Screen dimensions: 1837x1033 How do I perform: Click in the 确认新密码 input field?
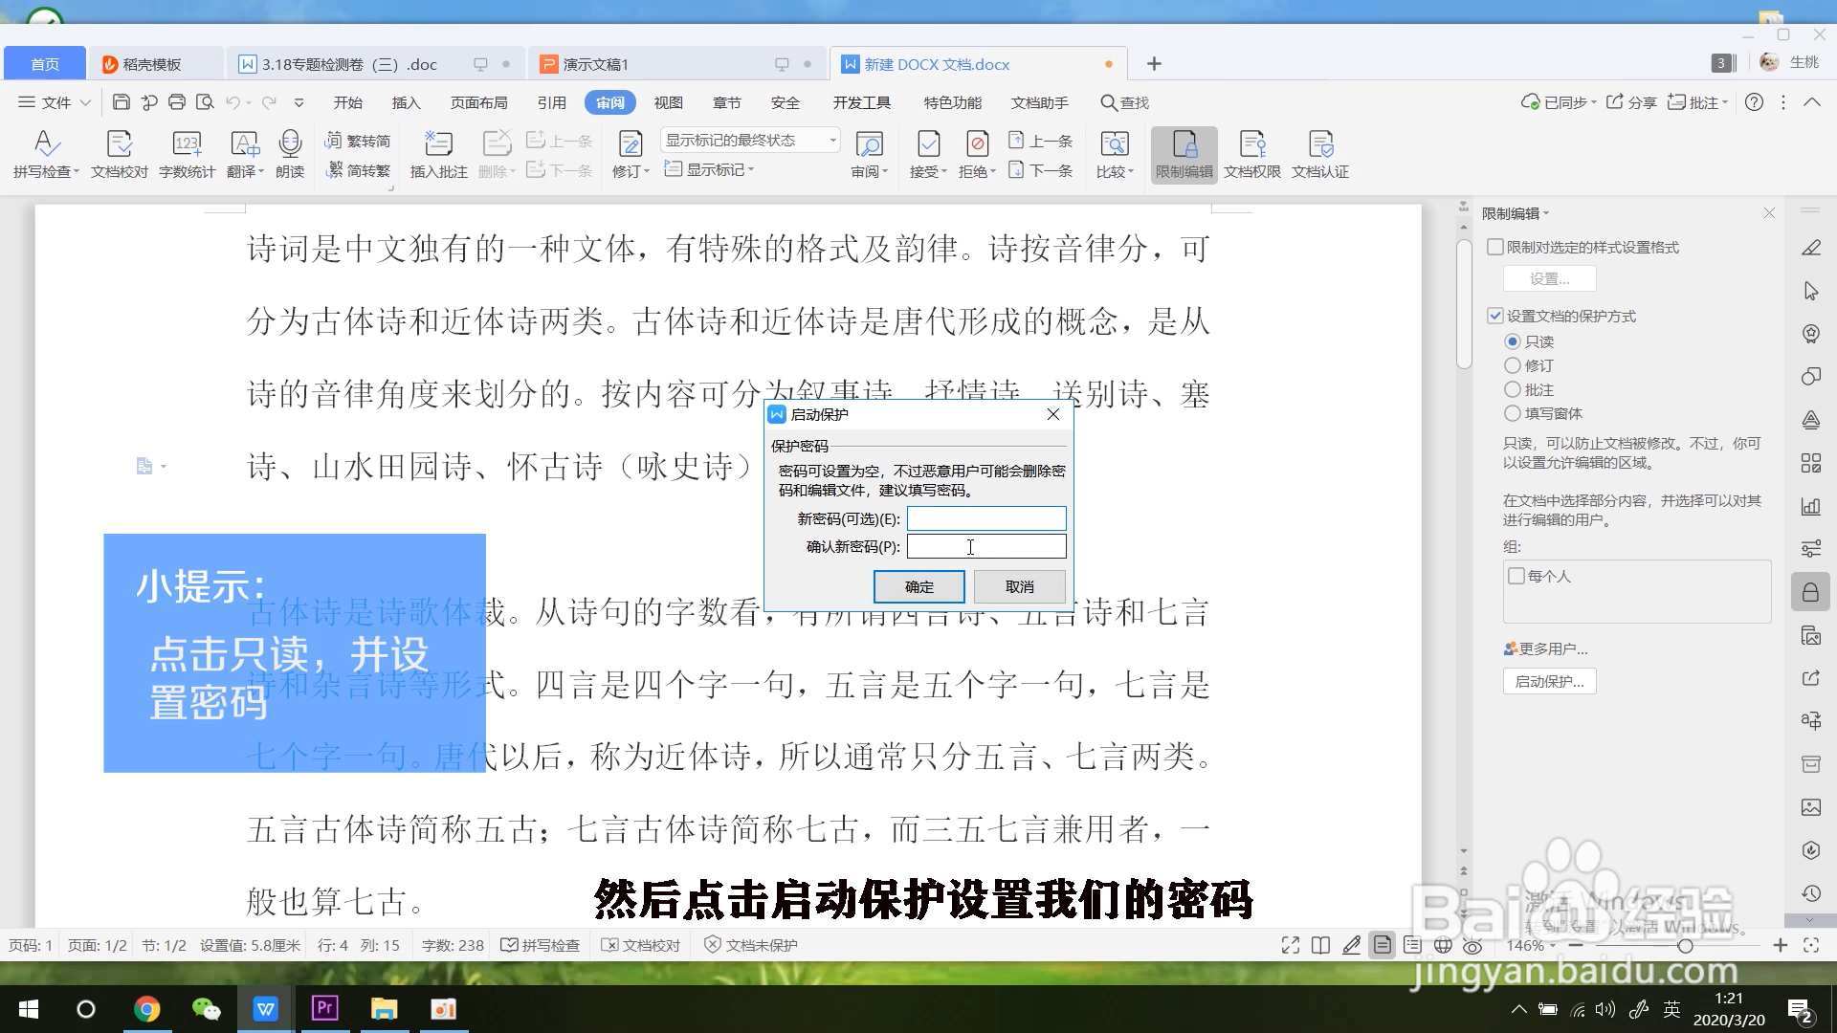(x=986, y=546)
